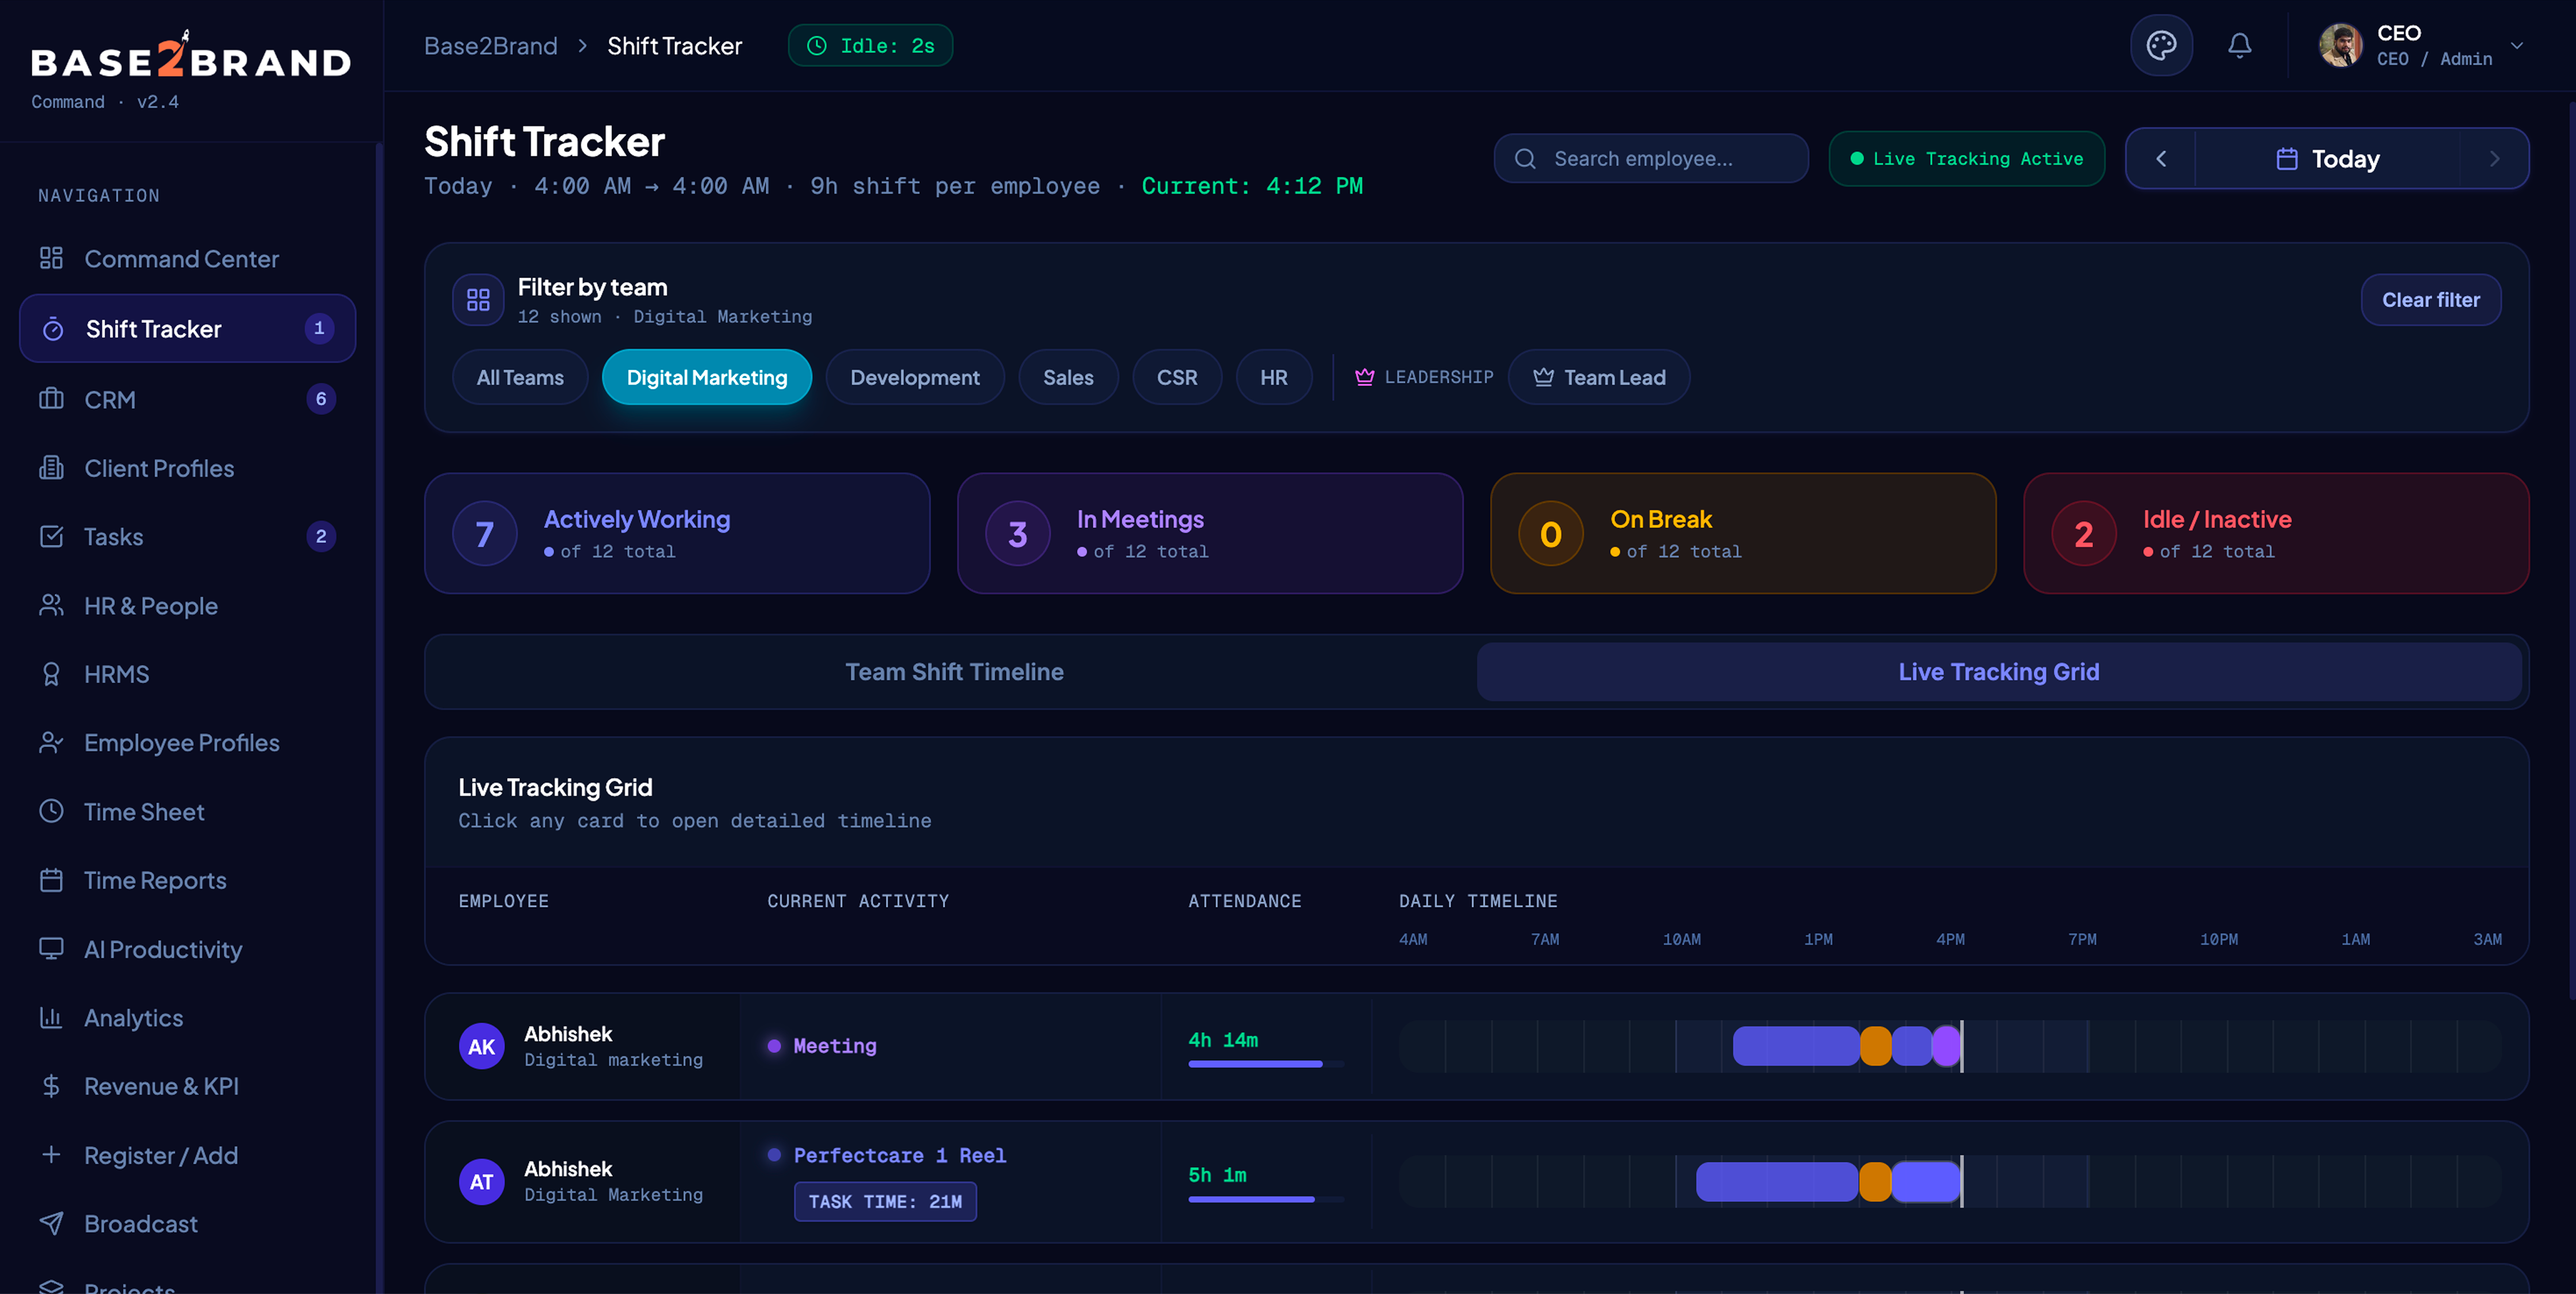Click Abhishek AK attendance progress bar
Screen dimensions: 2576x1294
[1265, 1064]
